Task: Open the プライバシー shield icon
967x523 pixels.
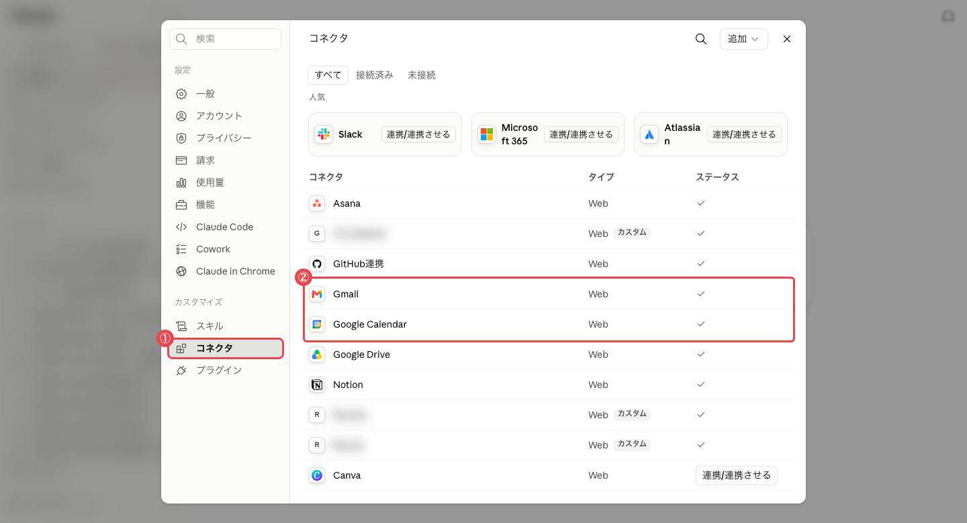Action: (x=181, y=138)
